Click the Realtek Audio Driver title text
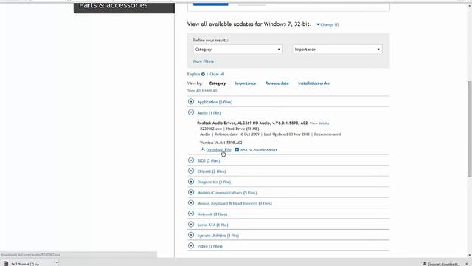472x266 pixels. click(x=252, y=123)
